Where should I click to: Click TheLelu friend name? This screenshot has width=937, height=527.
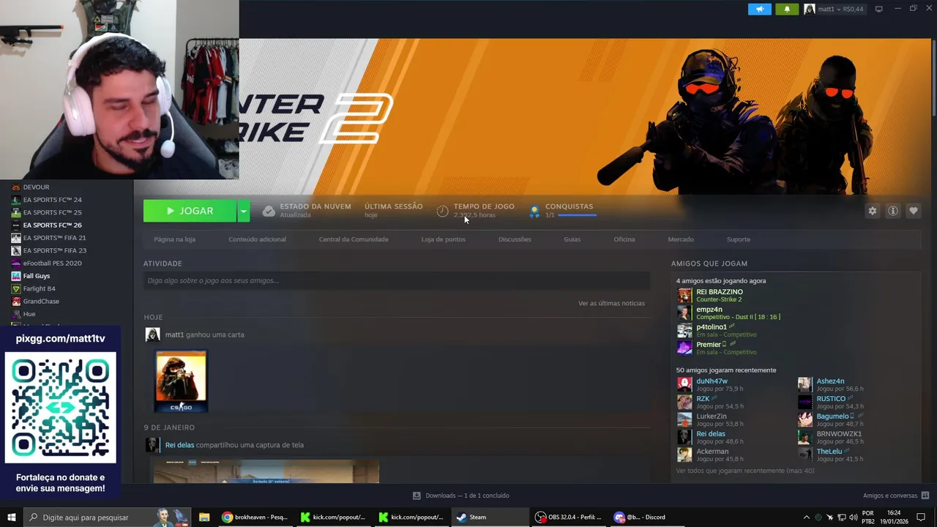829,452
